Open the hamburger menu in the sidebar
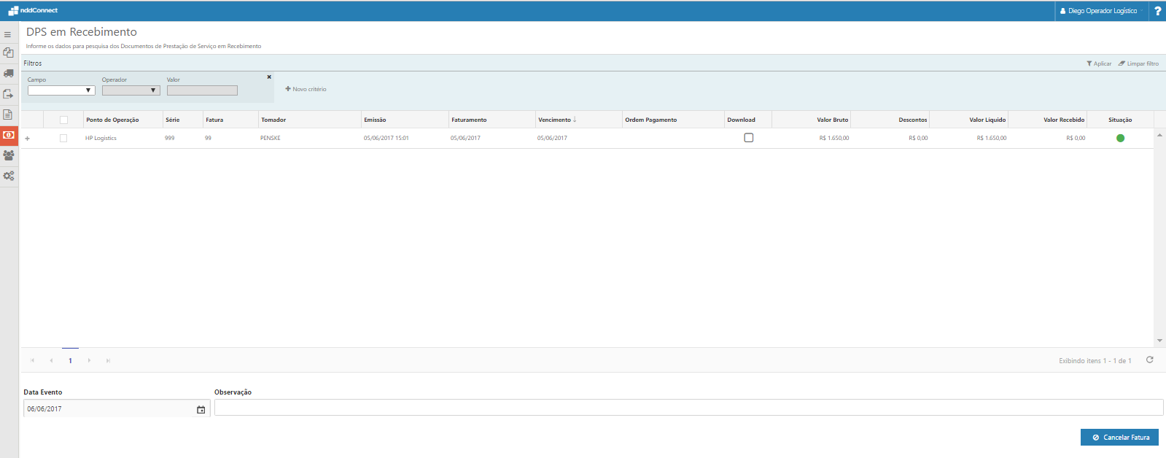The width and height of the screenshot is (1166, 458). click(x=8, y=34)
